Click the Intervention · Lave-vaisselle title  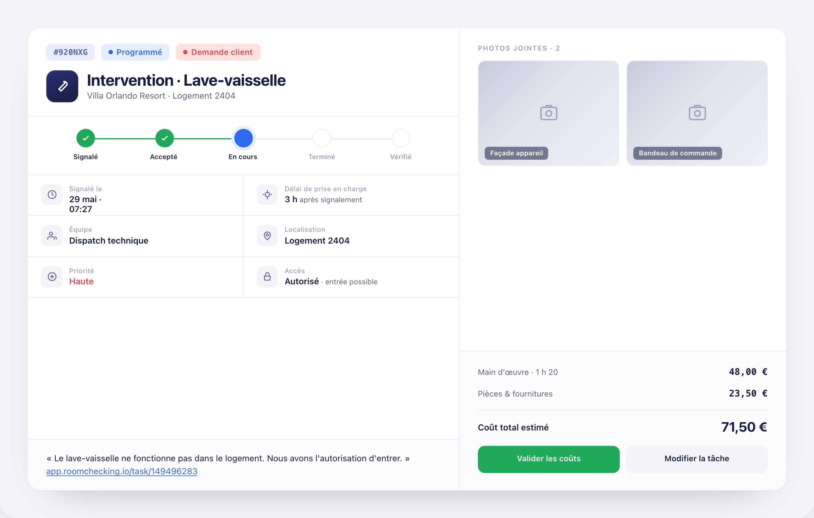(x=186, y=80)
